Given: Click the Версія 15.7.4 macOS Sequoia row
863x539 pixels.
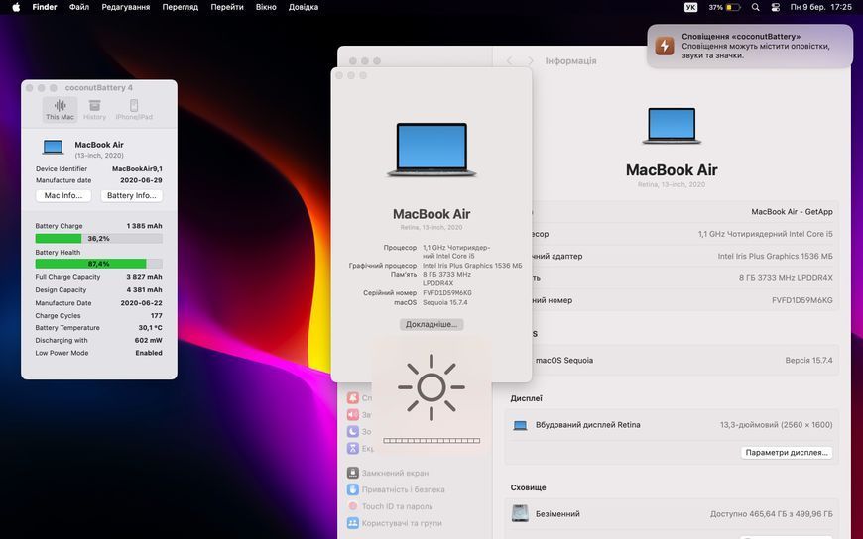Looking at the screenshot, I should pyautogui.click(x=672, y=361).
